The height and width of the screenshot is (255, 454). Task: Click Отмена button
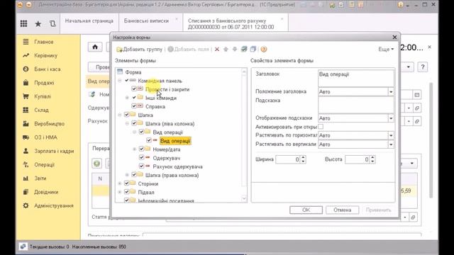pyautogui.click(x=342, y=210)
